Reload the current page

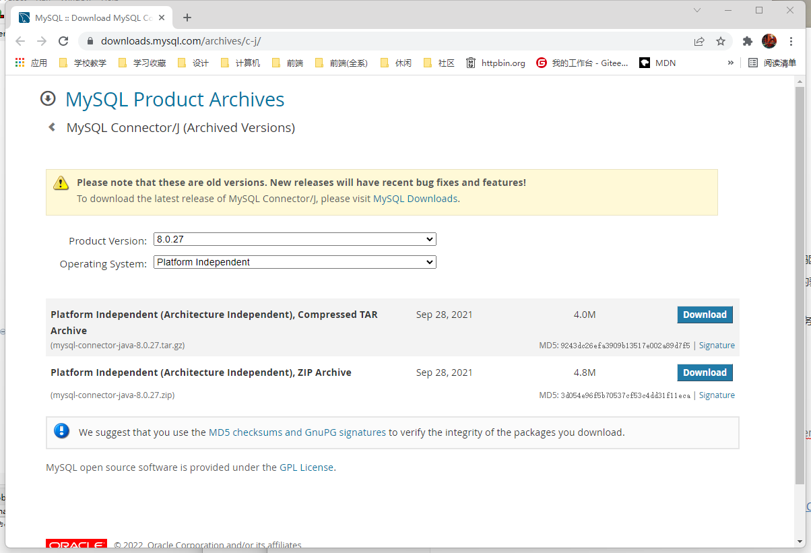pos(63,40)
